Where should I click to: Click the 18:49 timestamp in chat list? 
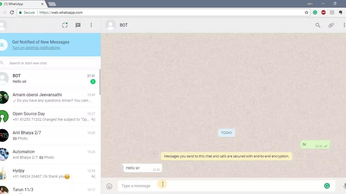click(x=91, y=95)
